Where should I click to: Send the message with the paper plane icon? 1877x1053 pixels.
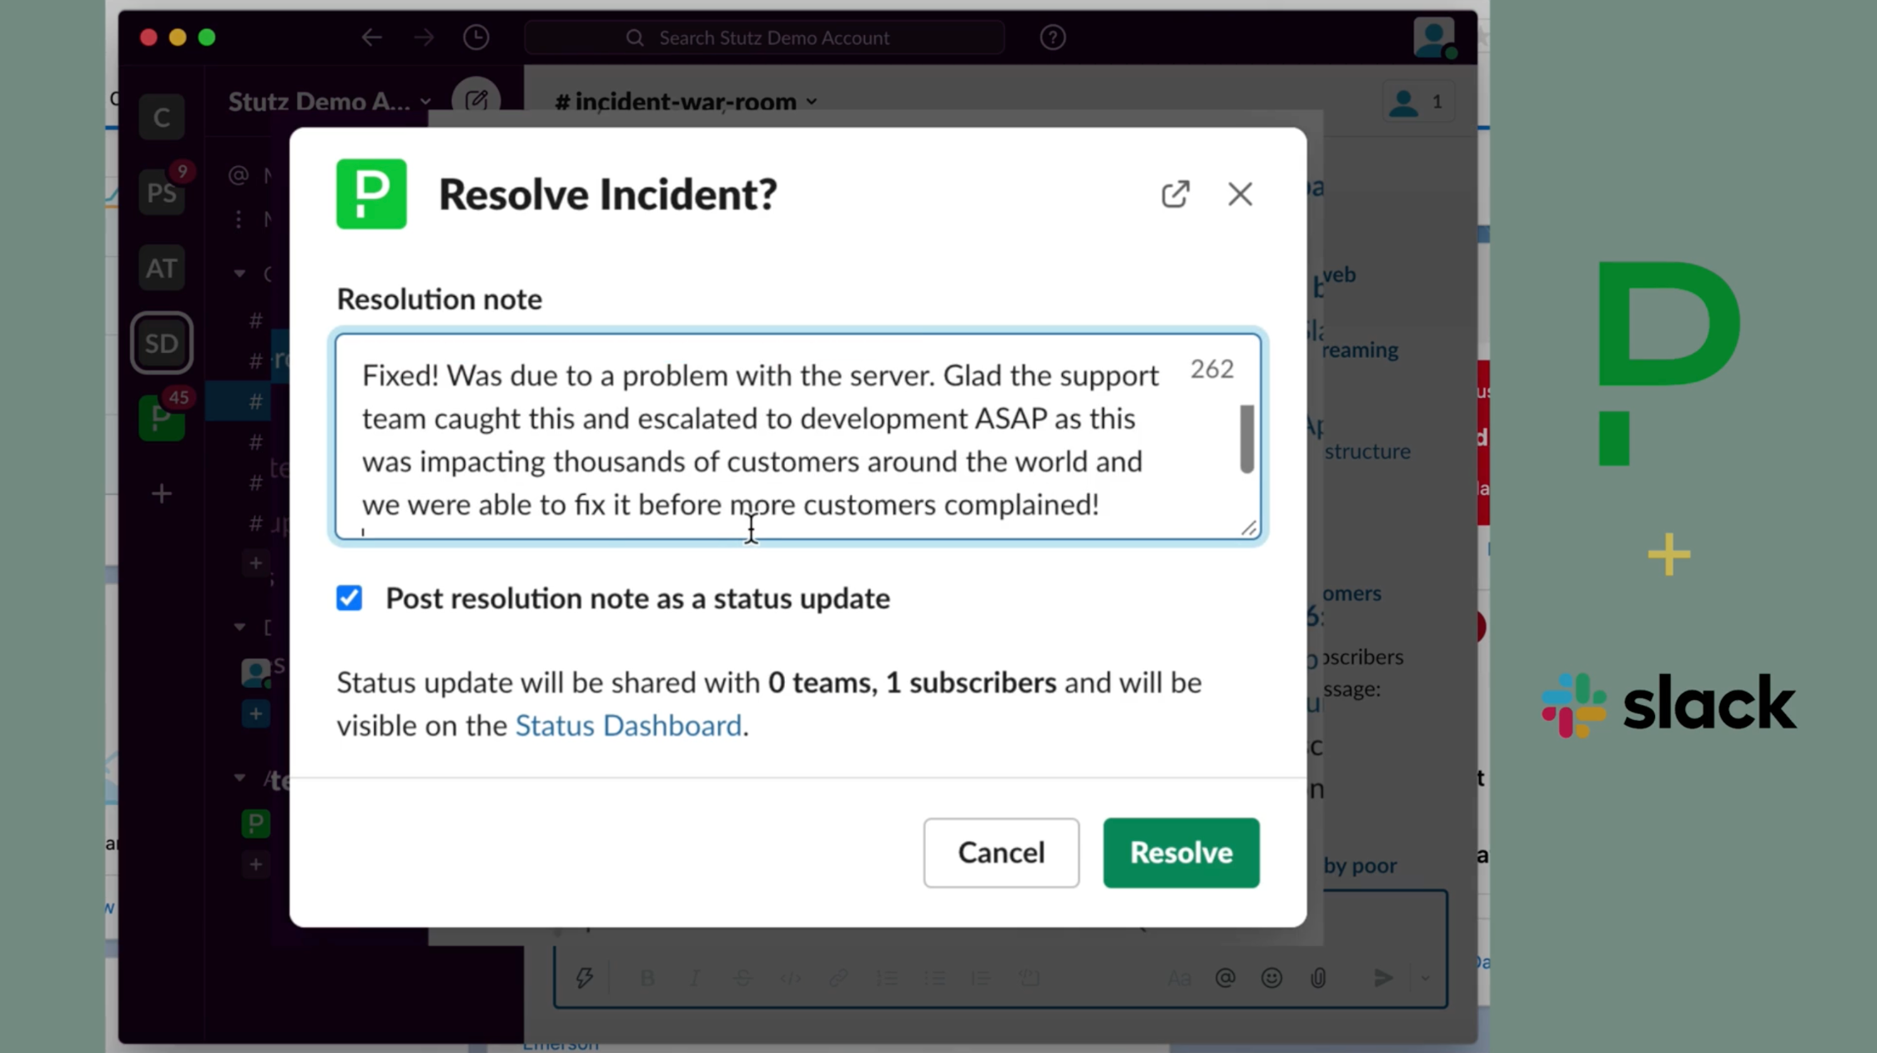1382,978
